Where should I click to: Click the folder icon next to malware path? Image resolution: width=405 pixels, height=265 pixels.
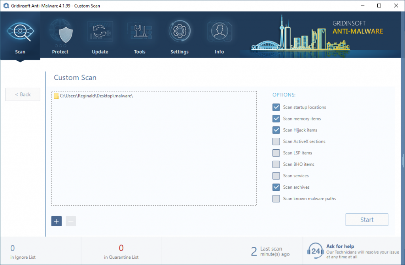(56, 96)
